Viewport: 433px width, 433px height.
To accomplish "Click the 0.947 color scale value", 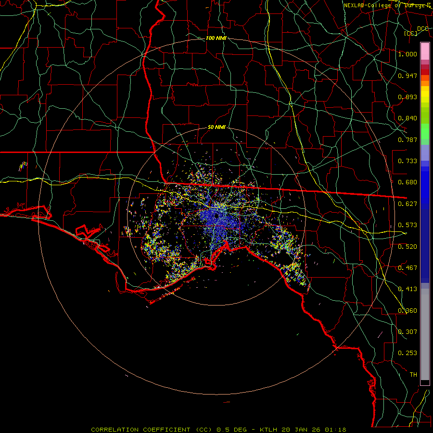I will 408,76.
